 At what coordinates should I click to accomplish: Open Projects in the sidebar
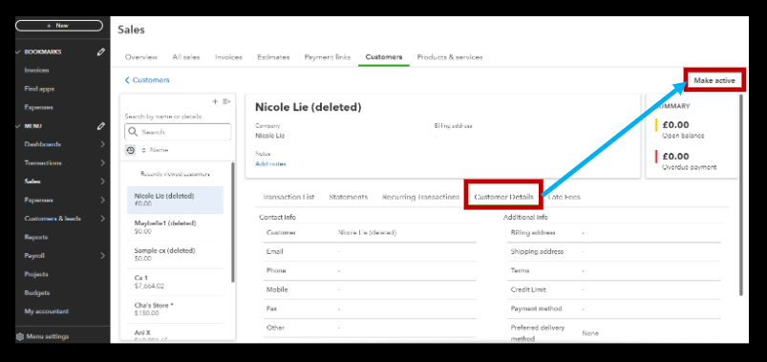pyautogui.click(x=36, y=274)
